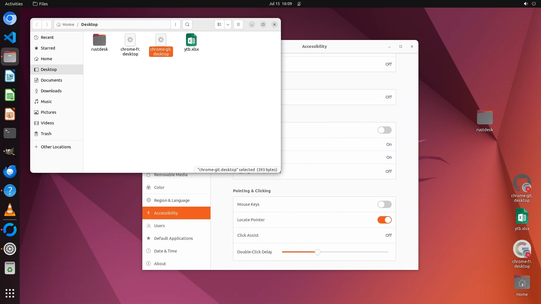
Task: Enable the Mouse Keys switch
Action: (384, 204)
